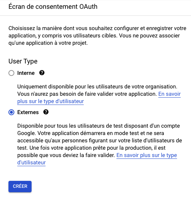Follow "plus sur le type d'utilisateur" under Interne
This screenshot has height=197, width=191.
click(50, 101)
